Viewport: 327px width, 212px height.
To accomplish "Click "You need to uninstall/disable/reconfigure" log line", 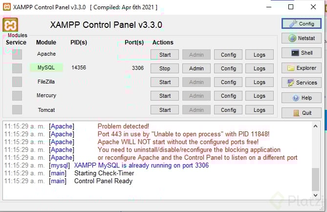I will 189,149.
